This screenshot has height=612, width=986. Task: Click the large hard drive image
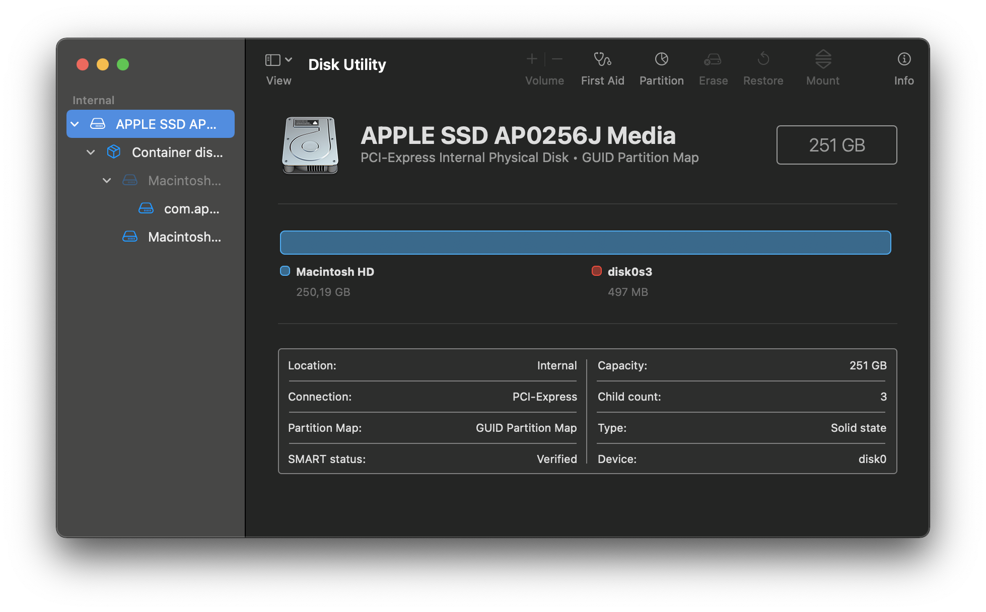click(x=310, y=145)
